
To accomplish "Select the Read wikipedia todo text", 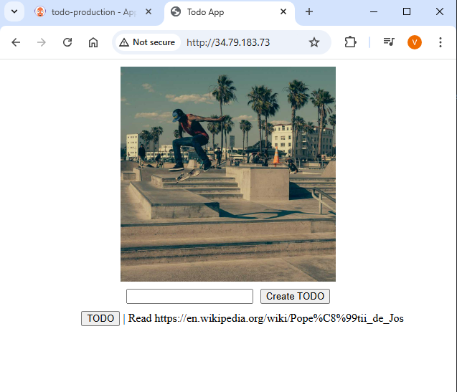I will (265, 318).
